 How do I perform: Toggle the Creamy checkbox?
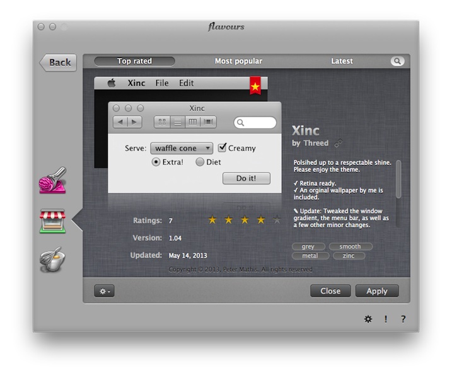pos(223,148)
